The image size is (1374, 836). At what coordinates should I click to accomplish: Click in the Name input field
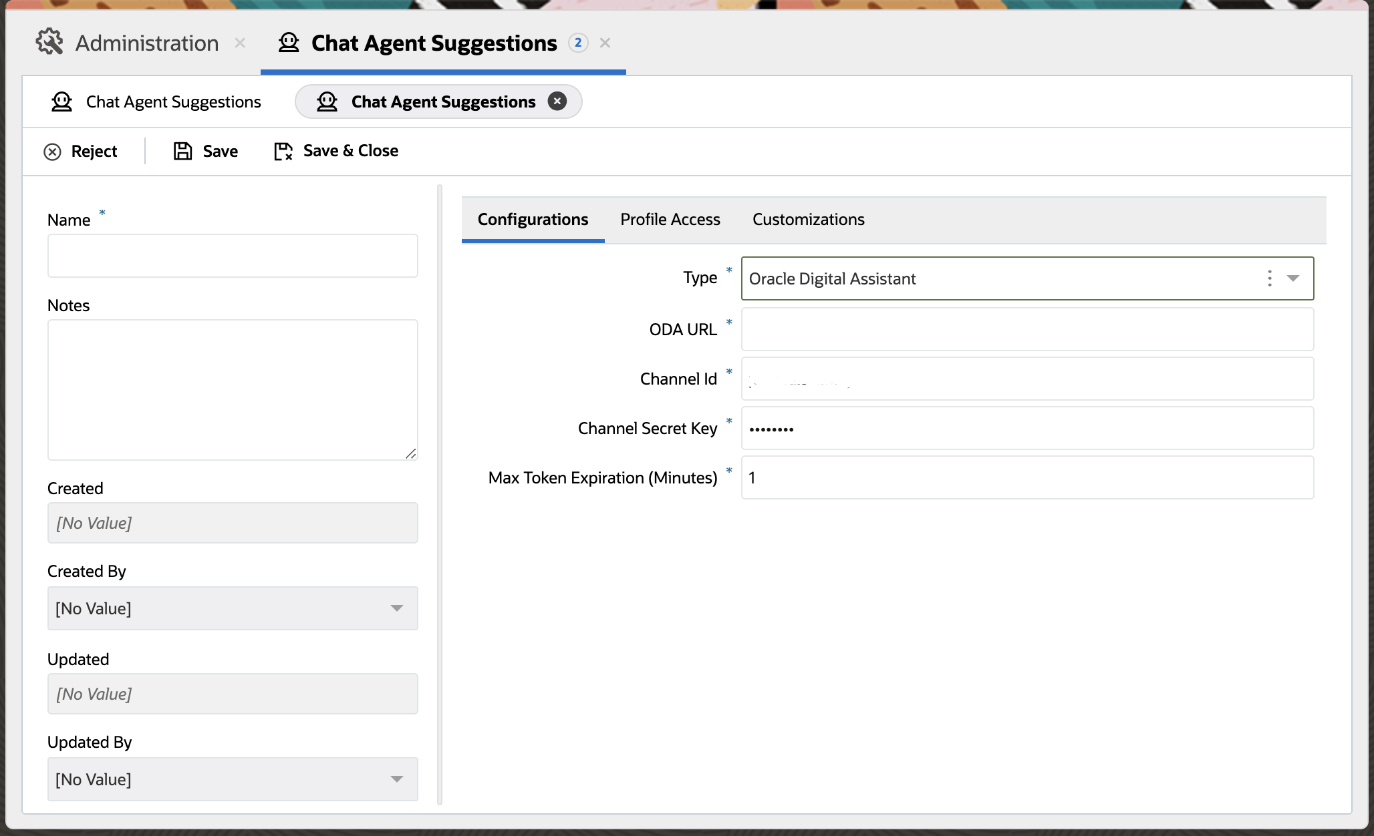pyautogui.click(x=233, y=256)
